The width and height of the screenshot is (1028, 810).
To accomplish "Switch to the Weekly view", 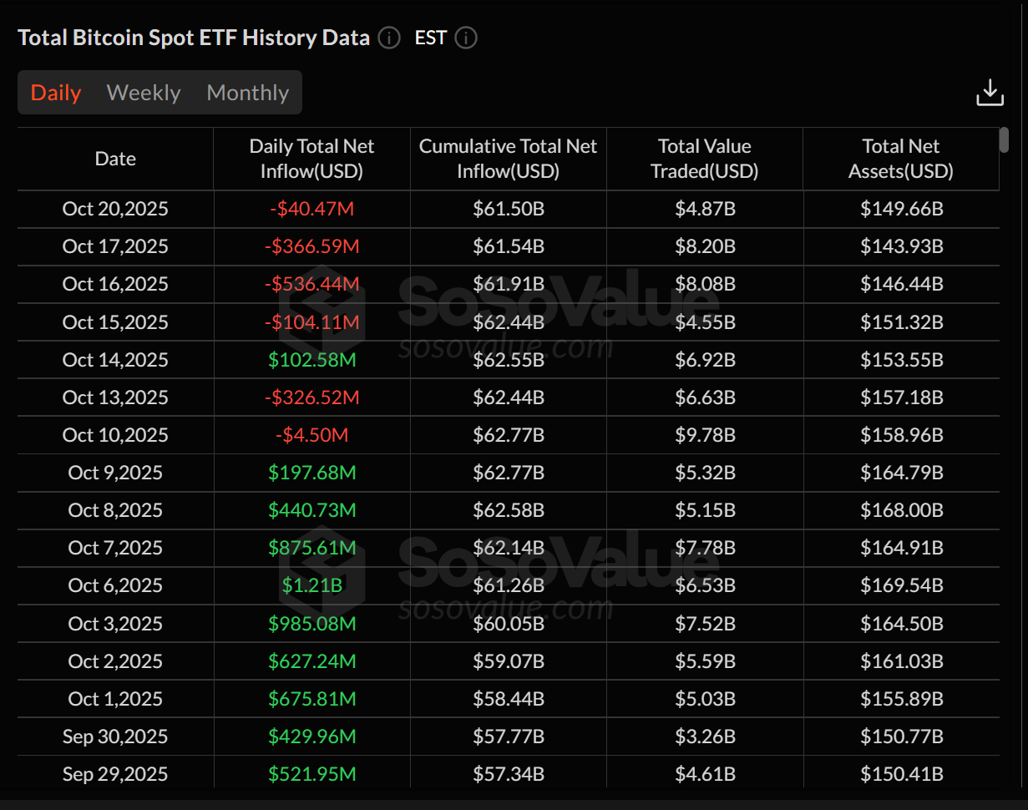I will pyautogui.click(x=143, y=92).
